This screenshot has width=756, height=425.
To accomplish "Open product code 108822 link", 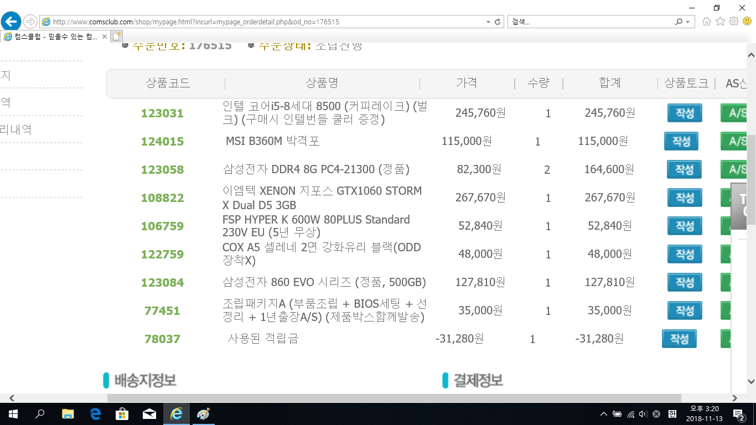I will coord(162,198).
